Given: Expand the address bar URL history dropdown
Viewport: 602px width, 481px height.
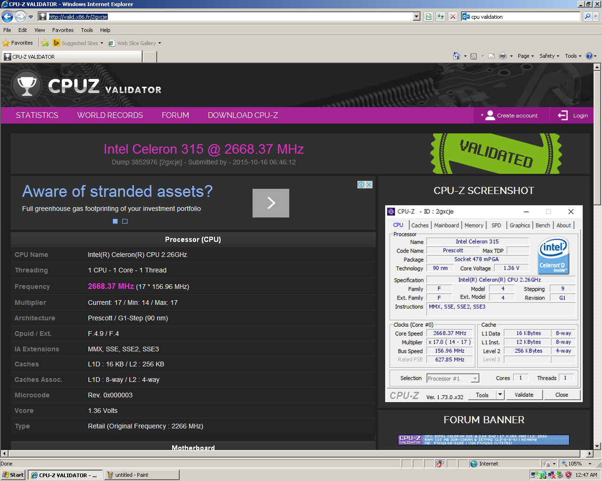Looking at the screenshot, I should (x=416, y=16).
